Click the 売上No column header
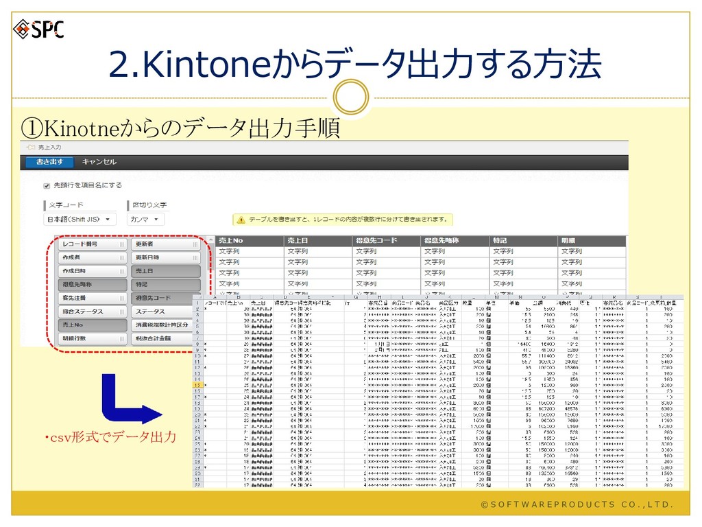The image size is (702, 527). pos(250,241)
